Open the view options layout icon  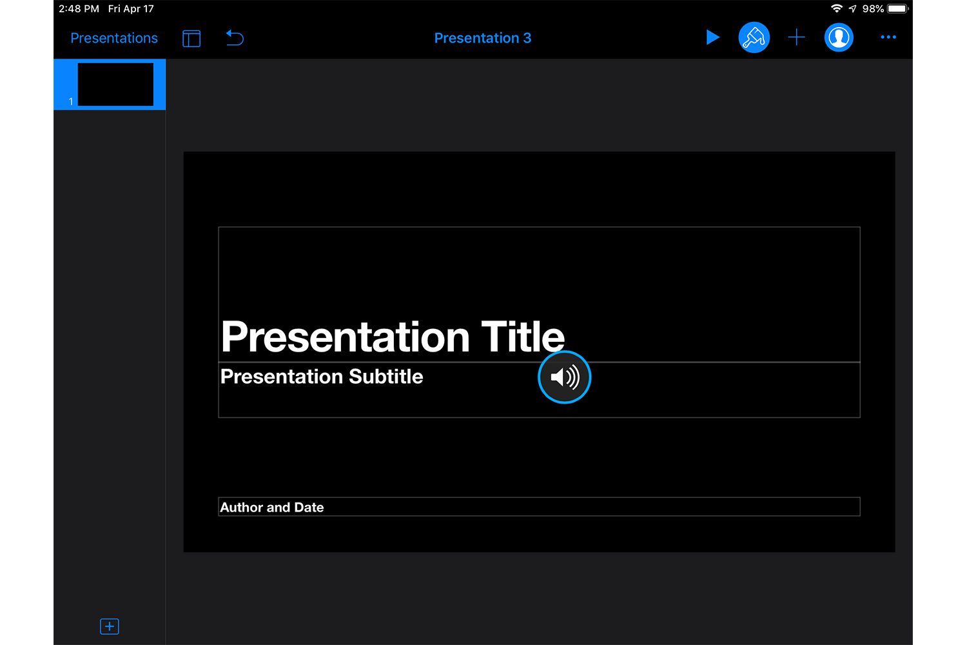coord(191,39)
